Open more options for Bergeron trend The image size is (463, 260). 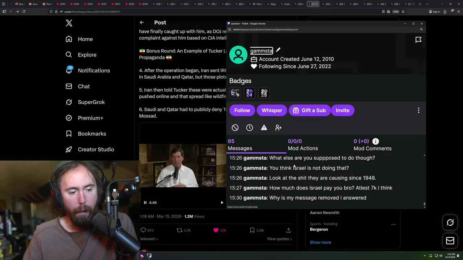393,224
